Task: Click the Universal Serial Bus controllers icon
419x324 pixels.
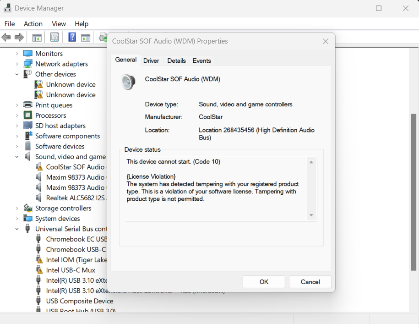Action: tap(27, 229)
